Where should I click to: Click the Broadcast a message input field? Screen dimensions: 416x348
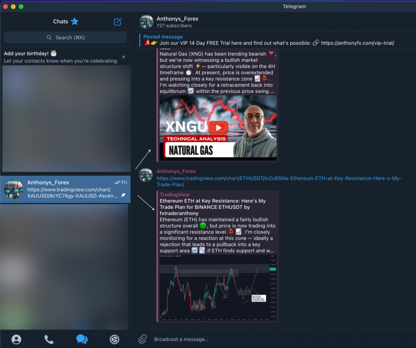276,339
